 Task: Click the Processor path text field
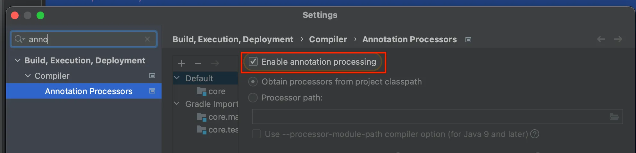click(x=430, y=117)
